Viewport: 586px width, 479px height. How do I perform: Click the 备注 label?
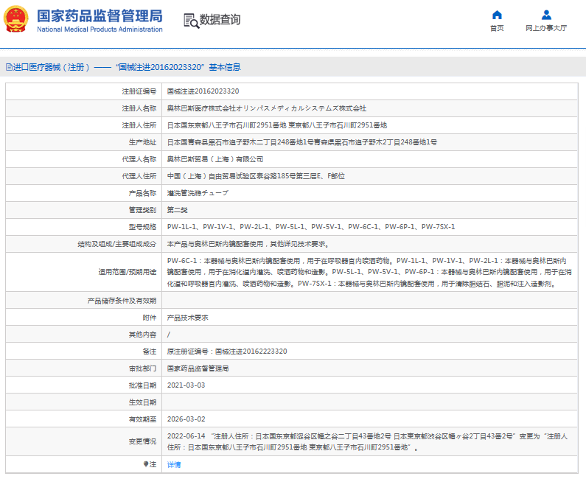(x=150, y=352)
